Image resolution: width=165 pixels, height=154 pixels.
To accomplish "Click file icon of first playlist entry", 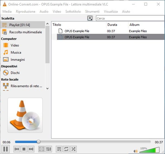I will (60, 31).
